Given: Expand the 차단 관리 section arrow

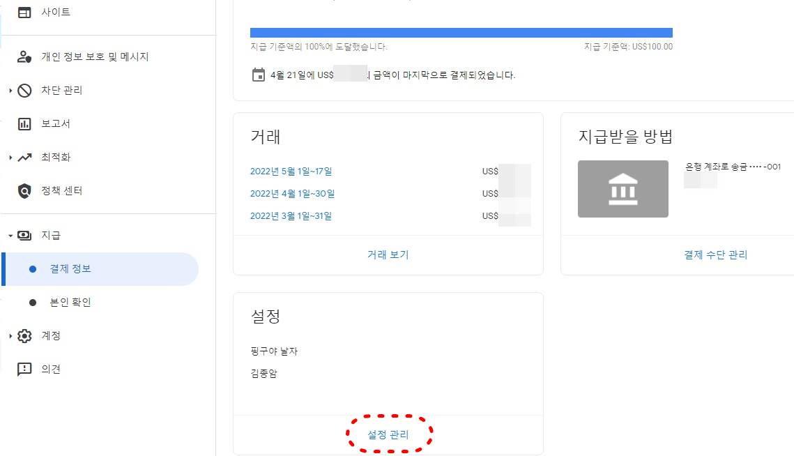Looking at the screenshot, I should [x=10, y=90].
